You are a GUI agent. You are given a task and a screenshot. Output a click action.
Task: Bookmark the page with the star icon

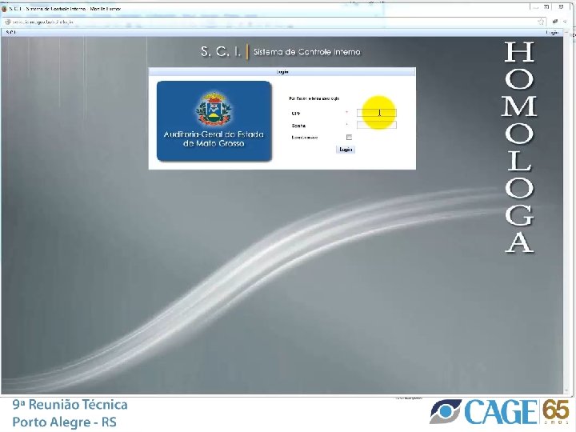click(541, 22)
